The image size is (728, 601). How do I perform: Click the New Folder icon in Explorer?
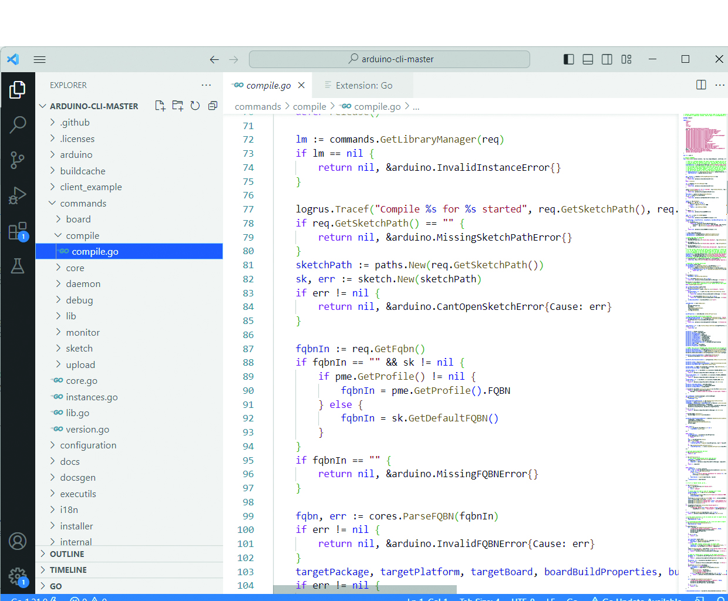(x=177, y=106)
